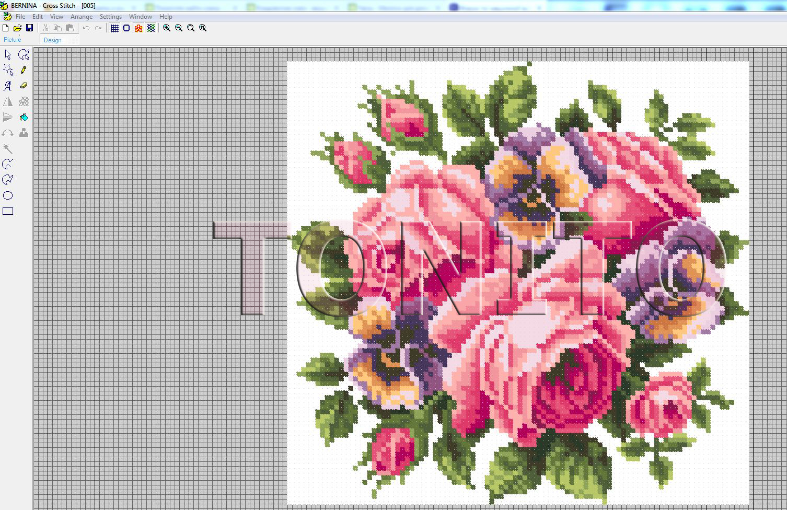Click the grayed-out stamp tool icon
The height and width of the screenshot is (510, 787).
[24, 133]
